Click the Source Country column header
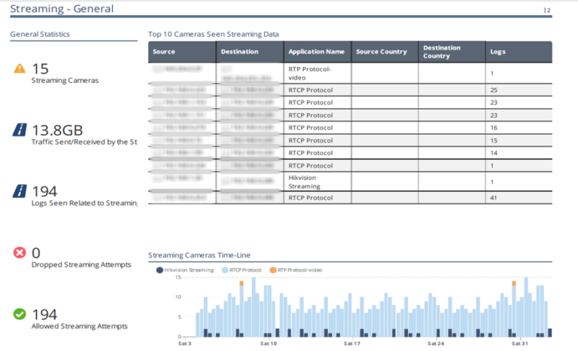This screenshot has height=351, width=578. click(385, 52)
